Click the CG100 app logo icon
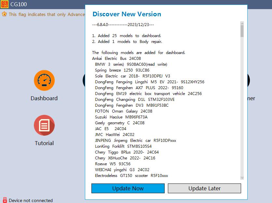This screenshot has height=203, width=272. 4,4
